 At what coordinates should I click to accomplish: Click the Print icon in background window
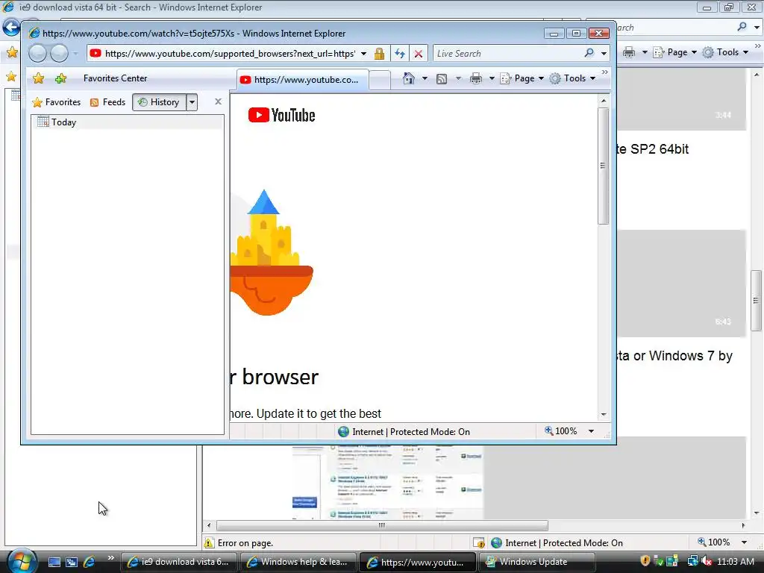click(629, 52)
